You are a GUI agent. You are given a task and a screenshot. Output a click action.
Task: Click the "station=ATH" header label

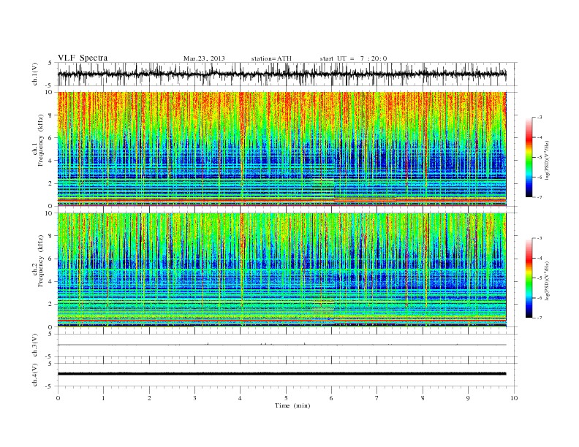point(271,58)
